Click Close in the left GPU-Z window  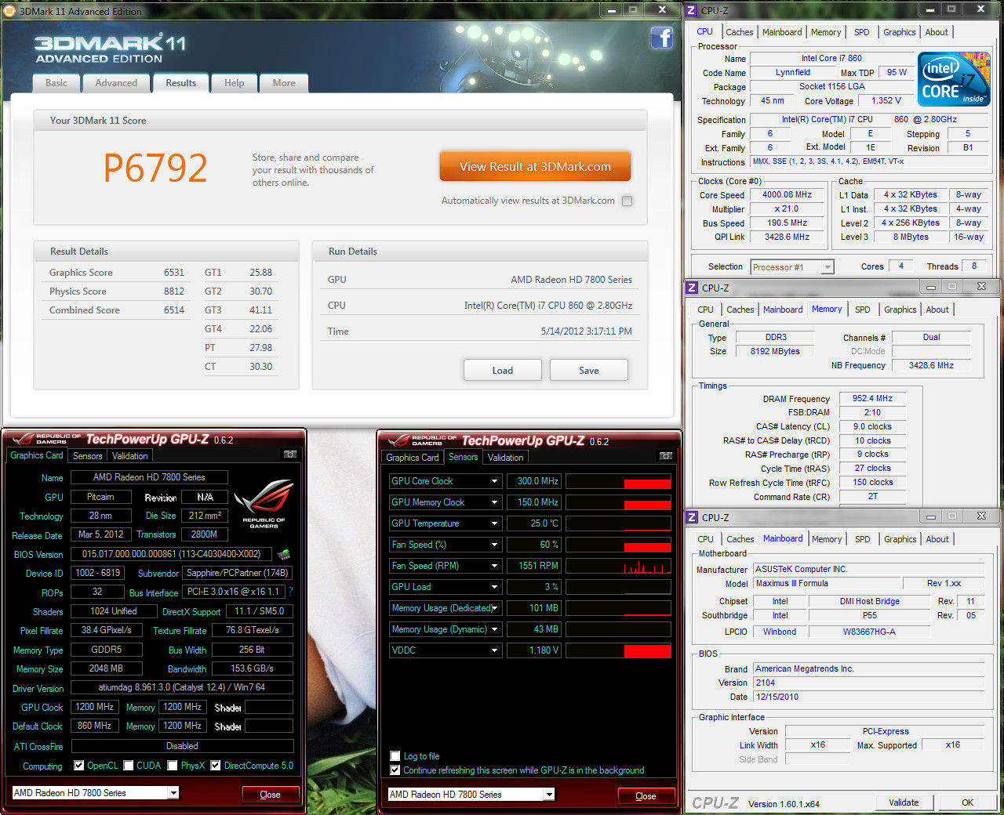(x=270, y=794)
